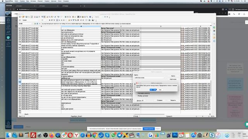This screenshot has height=139, width=248.
Task: Open the Окно menu
Action: (x=60, y=1)
